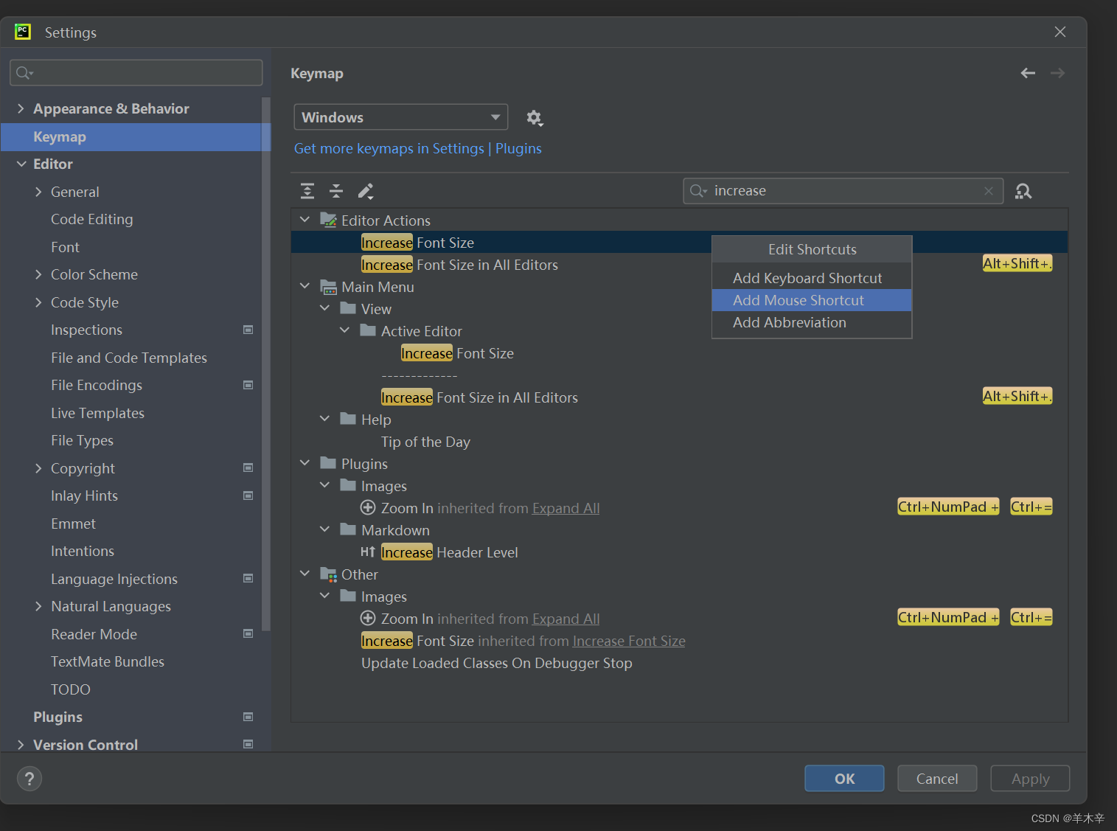Go forward with the right arrow
Screen dimensions: 1117x831
pos(1058,73)
